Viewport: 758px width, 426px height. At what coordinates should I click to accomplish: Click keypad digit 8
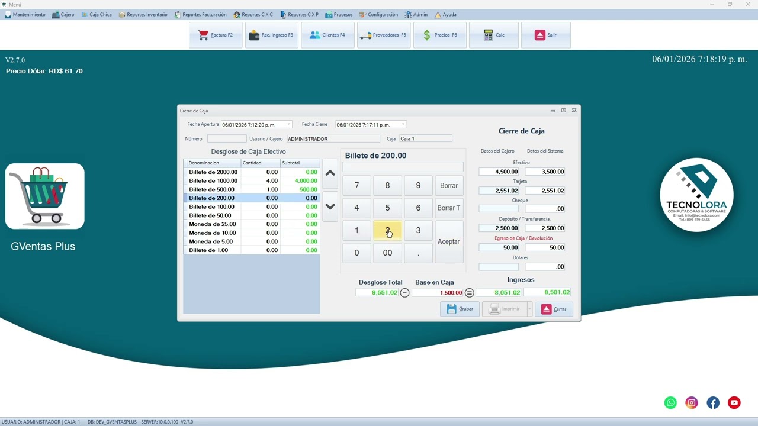(387, 186)
